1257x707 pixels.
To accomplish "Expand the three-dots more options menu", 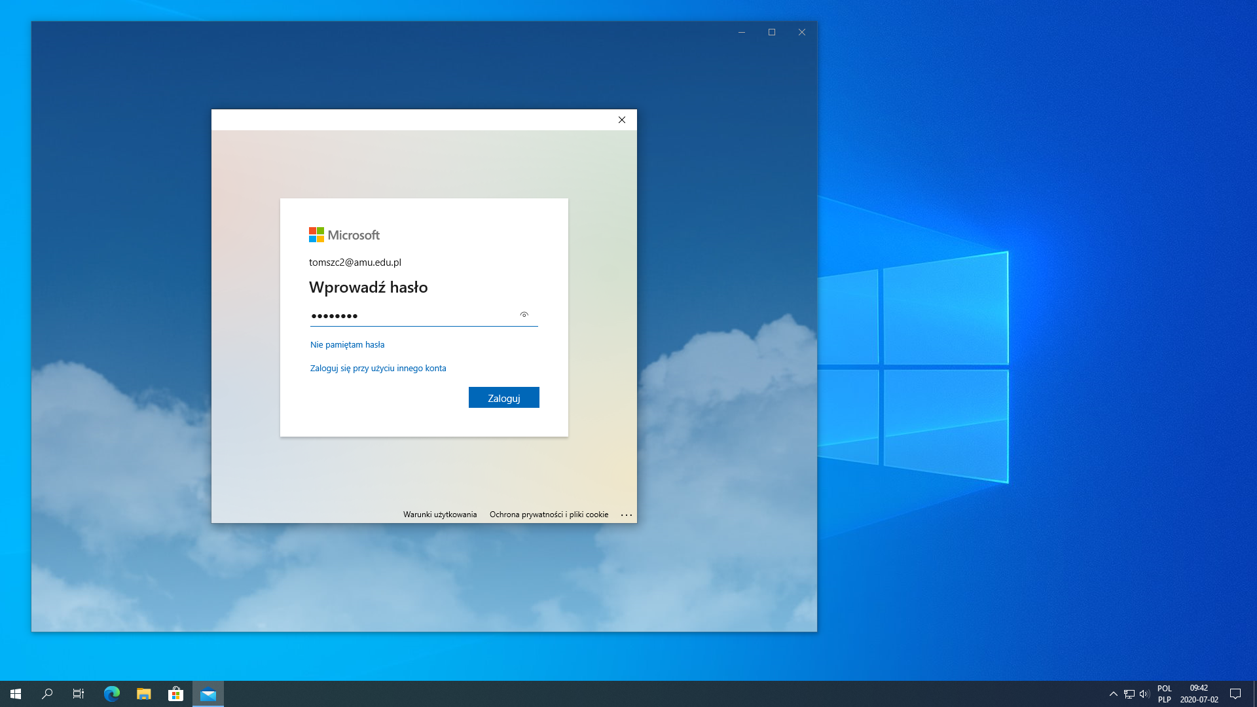I will pos(626,515).
